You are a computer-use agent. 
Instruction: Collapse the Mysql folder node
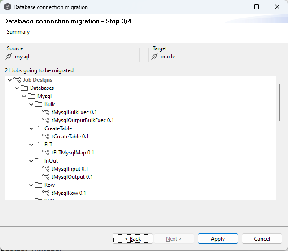24,96
